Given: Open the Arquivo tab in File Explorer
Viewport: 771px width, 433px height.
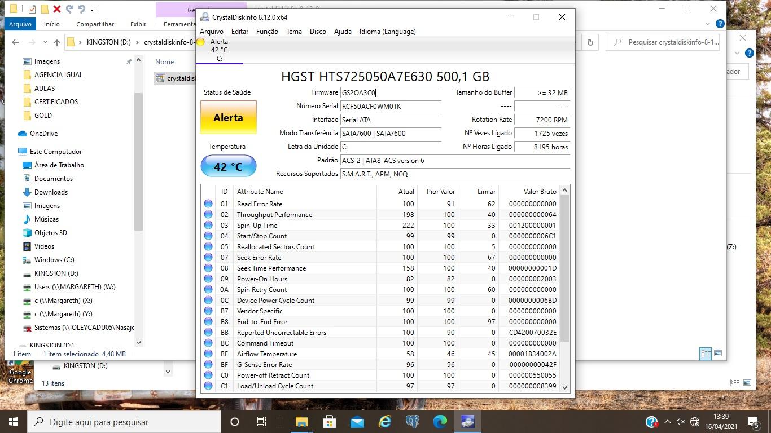Looking at the screenshot, I should [20, 24].
